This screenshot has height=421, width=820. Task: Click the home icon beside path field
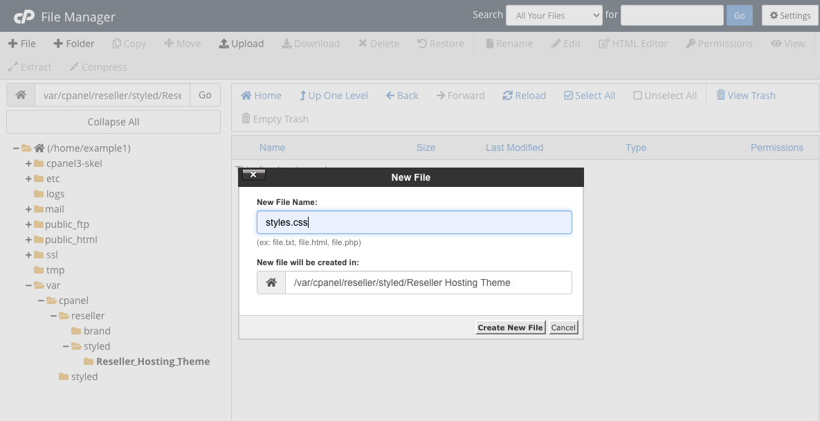coord(21,96)
